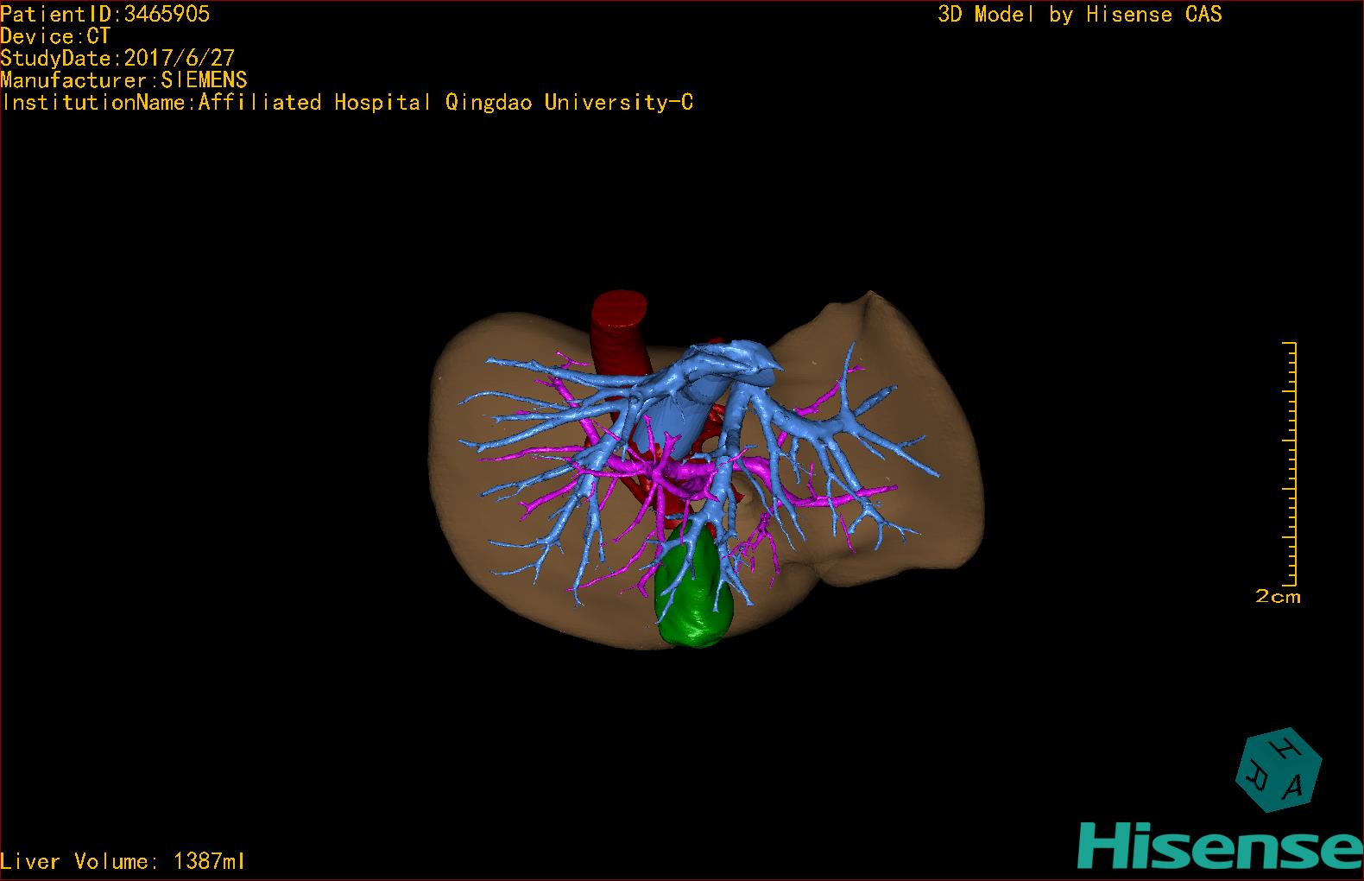The image size is (1364, 881).
Task: Select the Manufacturer:SIEMENS text
Action: [x=123, y=80]
